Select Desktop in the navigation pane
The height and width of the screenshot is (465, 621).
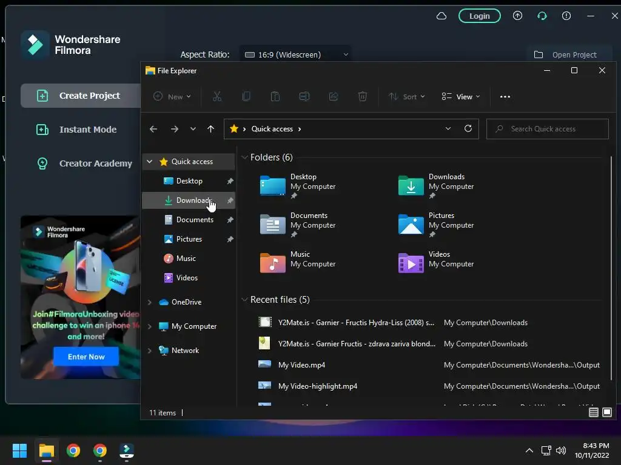[189, 180]
